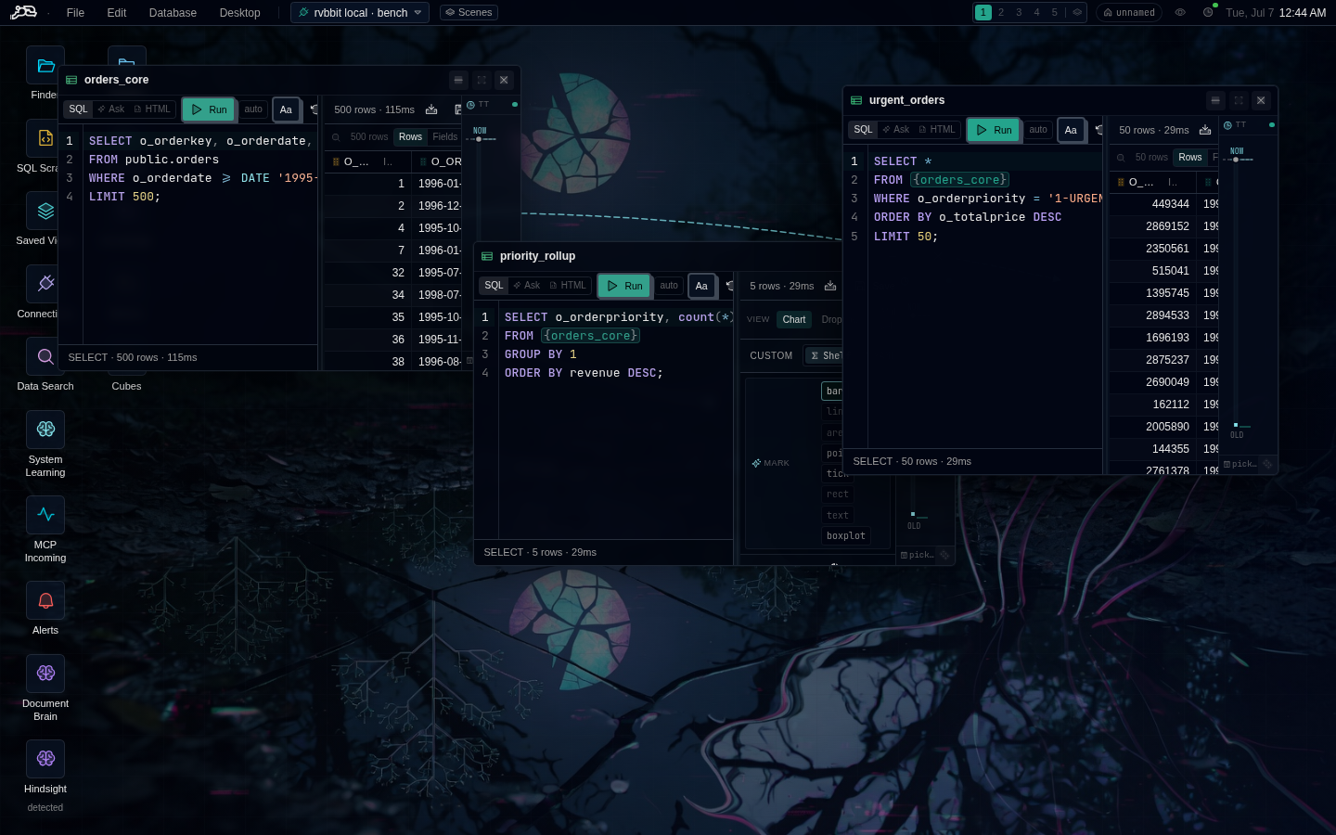Open the Alerts bell icon

pyautogui.click(x=45, y=600)
